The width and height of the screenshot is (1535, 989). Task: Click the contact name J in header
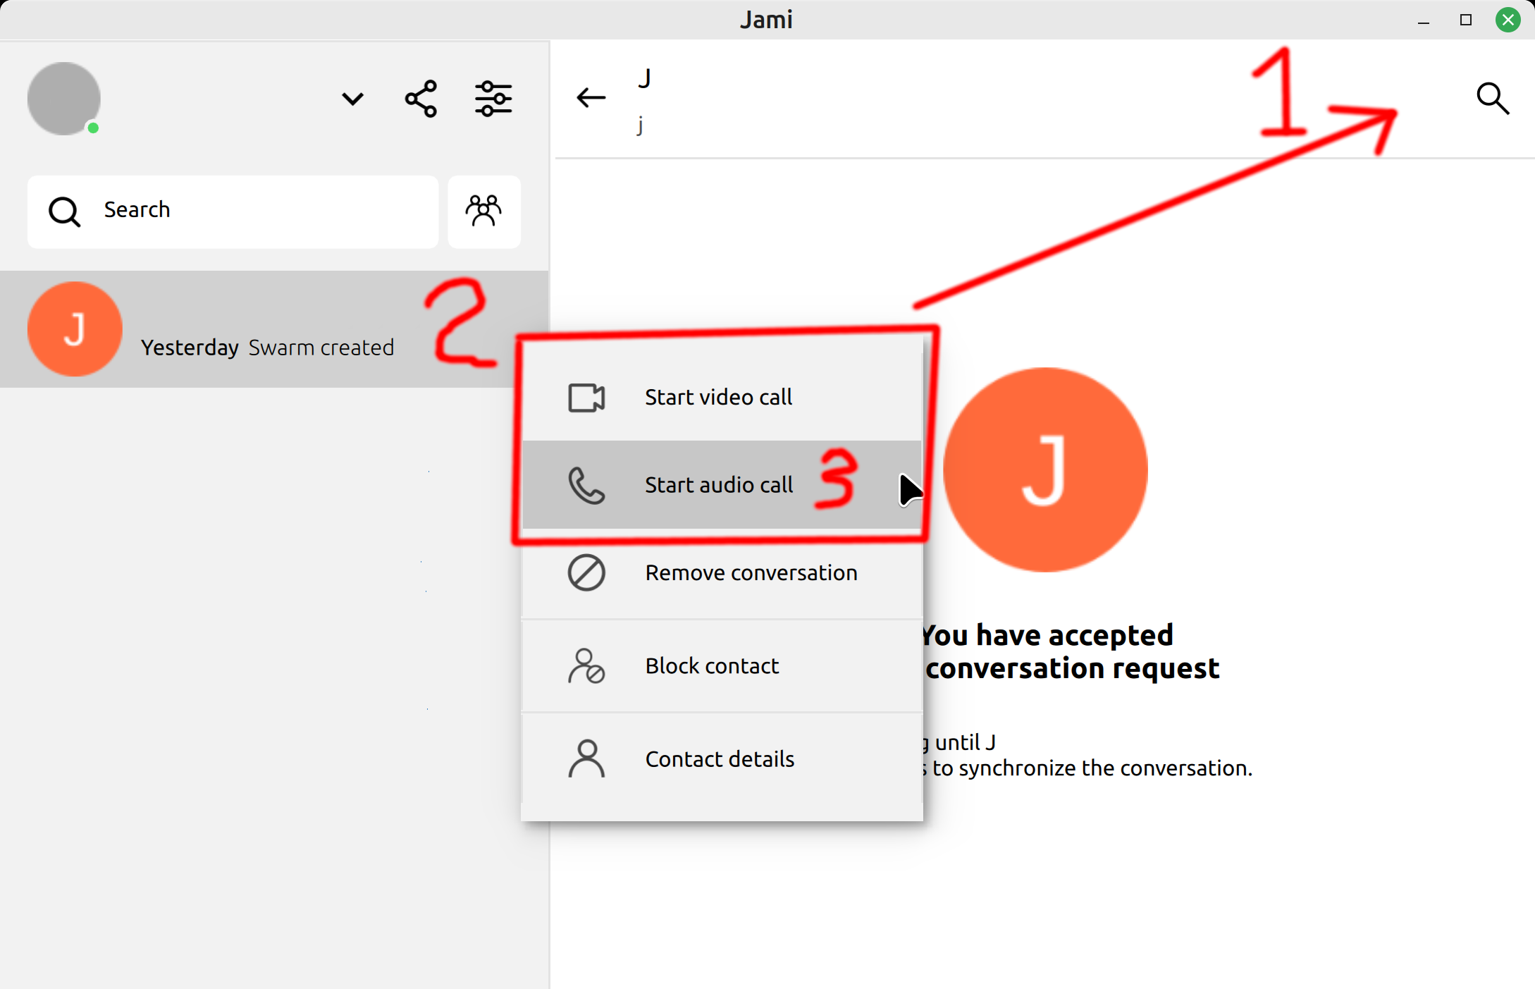[x=644, y=78]
